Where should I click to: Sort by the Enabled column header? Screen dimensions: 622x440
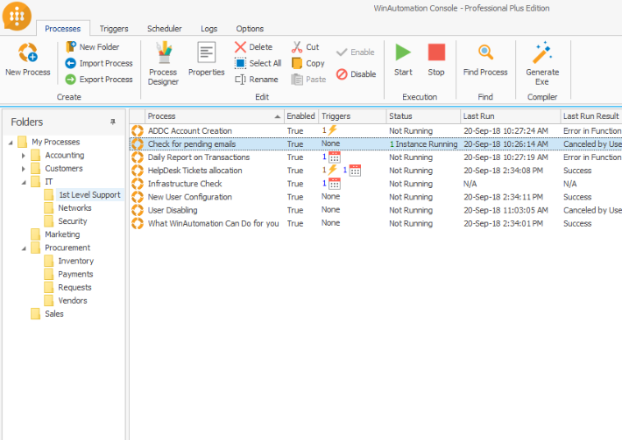[x=300, y=116]
